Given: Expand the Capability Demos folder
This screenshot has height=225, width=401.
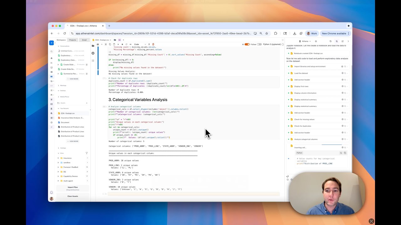Looking at the screenshot, I should coord(58,176).
